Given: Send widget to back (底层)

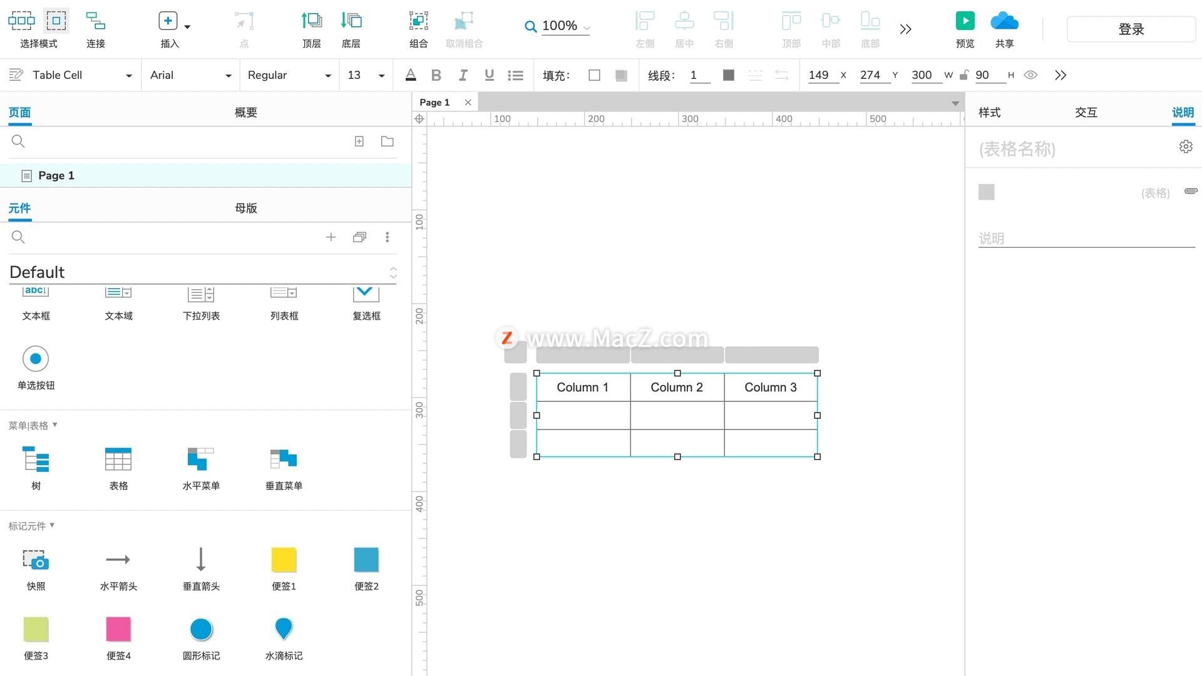Looking at the screenshot, I should (351, 21).
